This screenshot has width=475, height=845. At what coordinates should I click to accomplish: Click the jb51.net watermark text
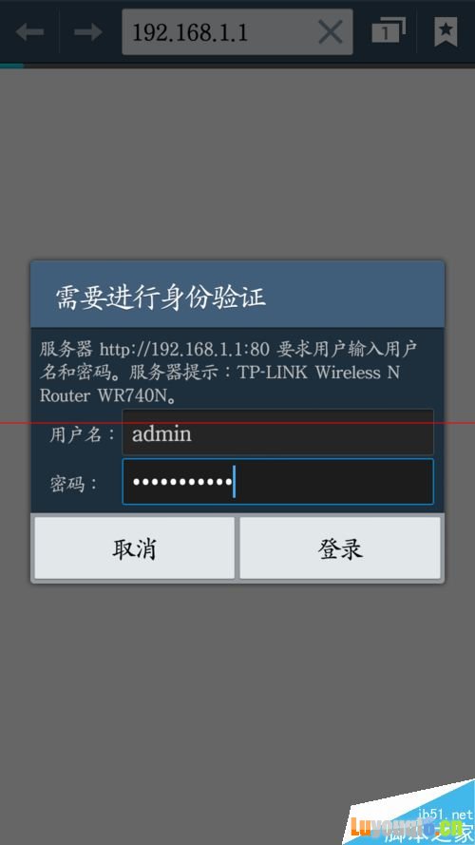click(x=446, y=814)
